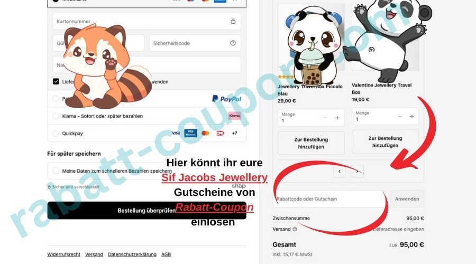Increase quantity for Travel Box Piccolo Blau
This screenshot has height=264, width=476.
(337, 118)
